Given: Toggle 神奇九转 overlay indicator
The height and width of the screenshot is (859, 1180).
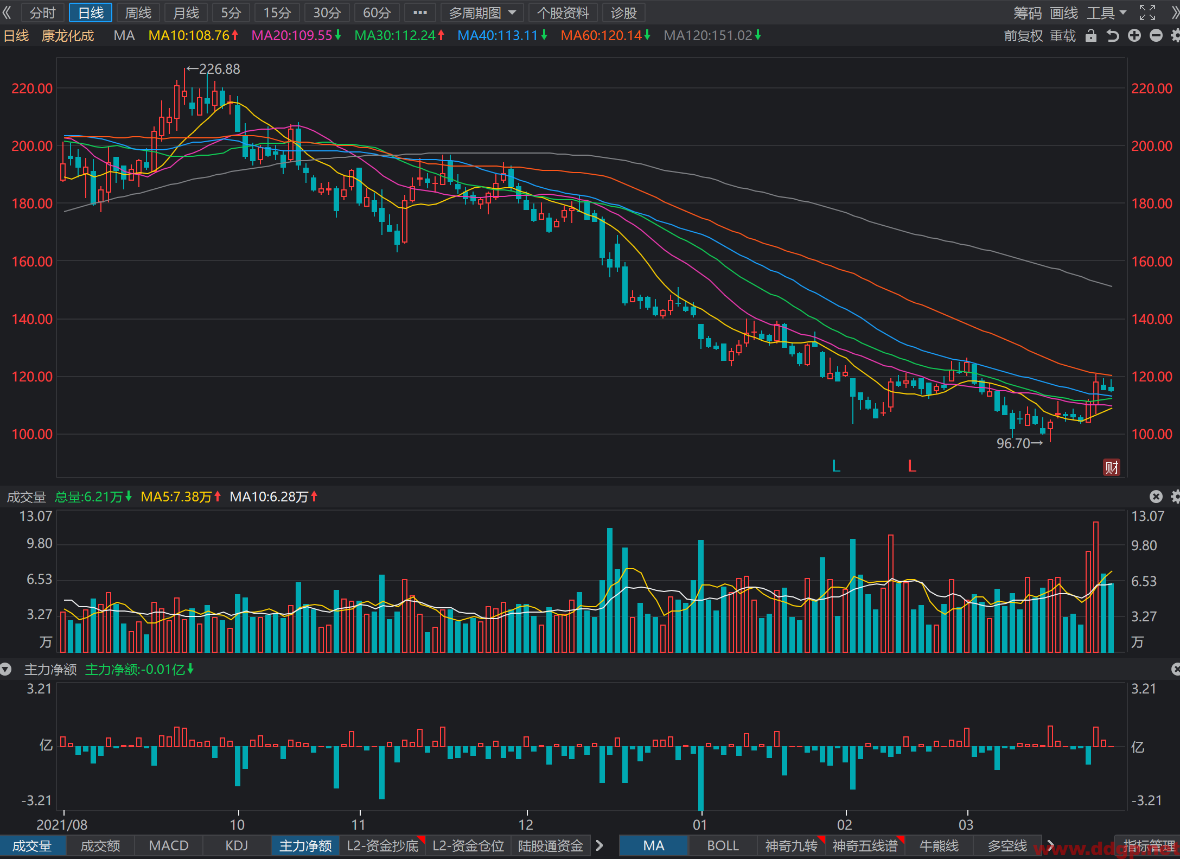Looking at the screenshot, I should 791,845.
